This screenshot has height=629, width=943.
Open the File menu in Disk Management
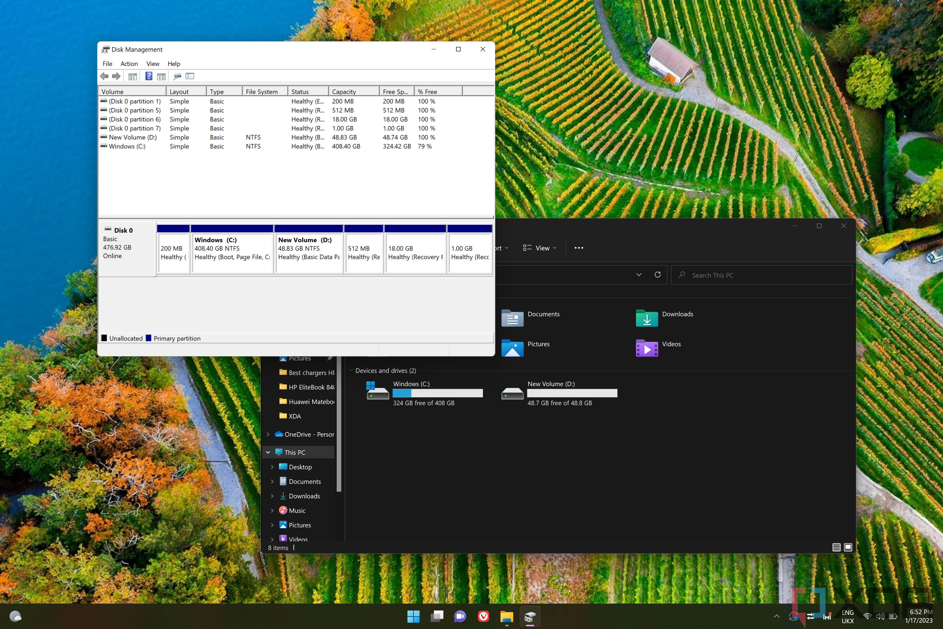[108, 64]
